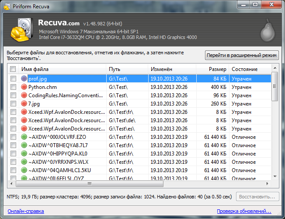This screenshot has width=285, height=219.
Task: Check the box for Python.chm
Action: coord(13,87)
